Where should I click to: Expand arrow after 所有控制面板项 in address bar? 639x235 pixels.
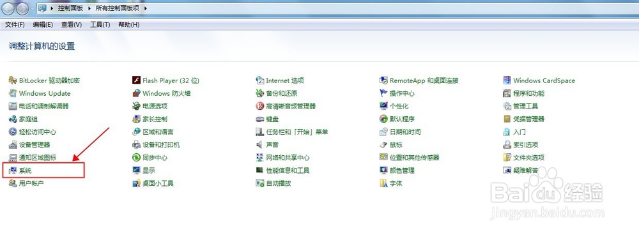(145, 8)
